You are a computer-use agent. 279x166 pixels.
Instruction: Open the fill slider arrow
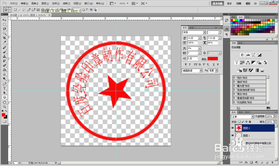(275, 122)
